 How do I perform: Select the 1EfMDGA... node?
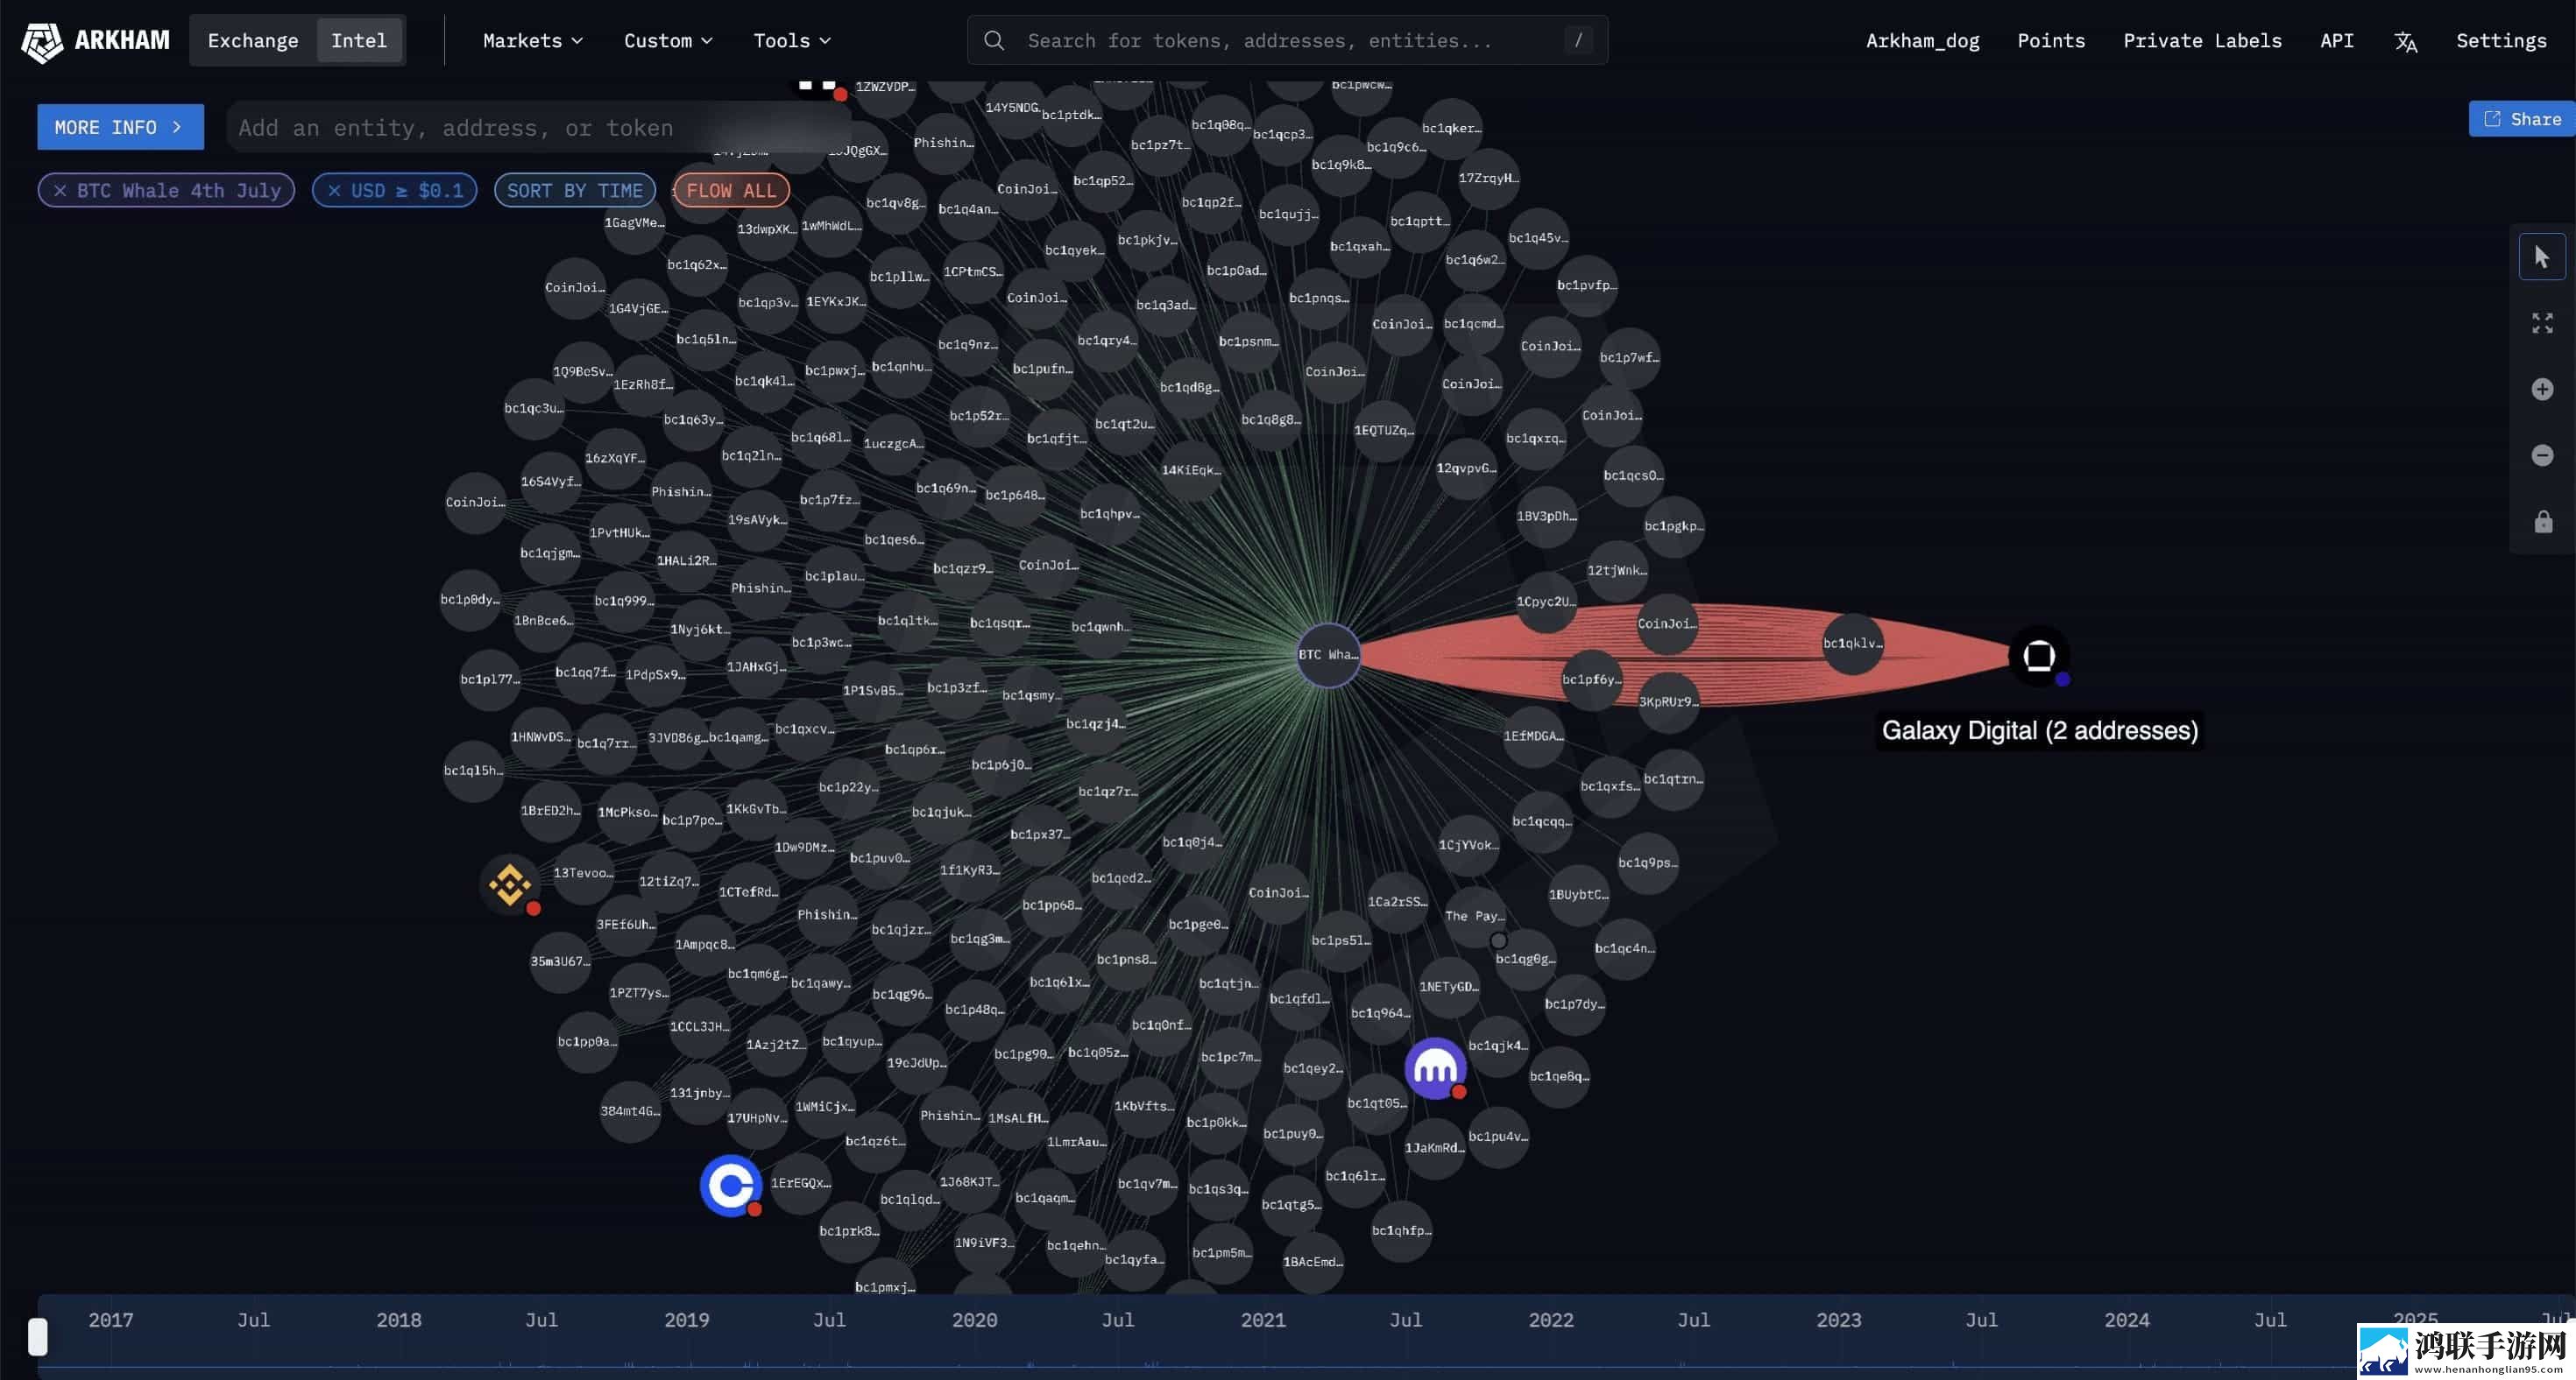pos(1533,736)
